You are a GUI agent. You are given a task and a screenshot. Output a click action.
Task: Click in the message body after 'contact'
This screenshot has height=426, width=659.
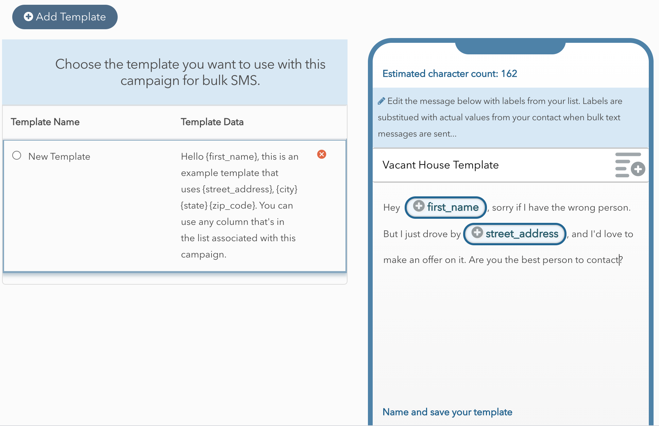click(x=620, y=260)
